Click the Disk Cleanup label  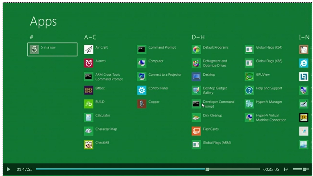(x=212, y=115)
